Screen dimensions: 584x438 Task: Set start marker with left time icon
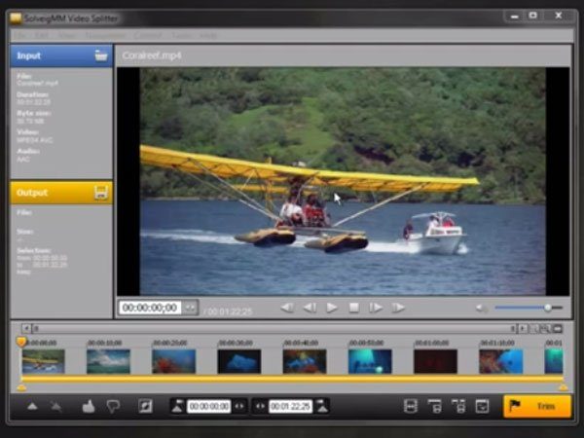[177, 406]
